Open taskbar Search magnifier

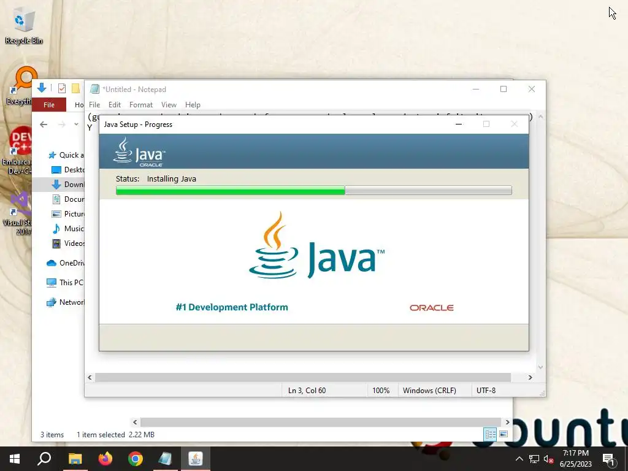click(x=44, y=459)
